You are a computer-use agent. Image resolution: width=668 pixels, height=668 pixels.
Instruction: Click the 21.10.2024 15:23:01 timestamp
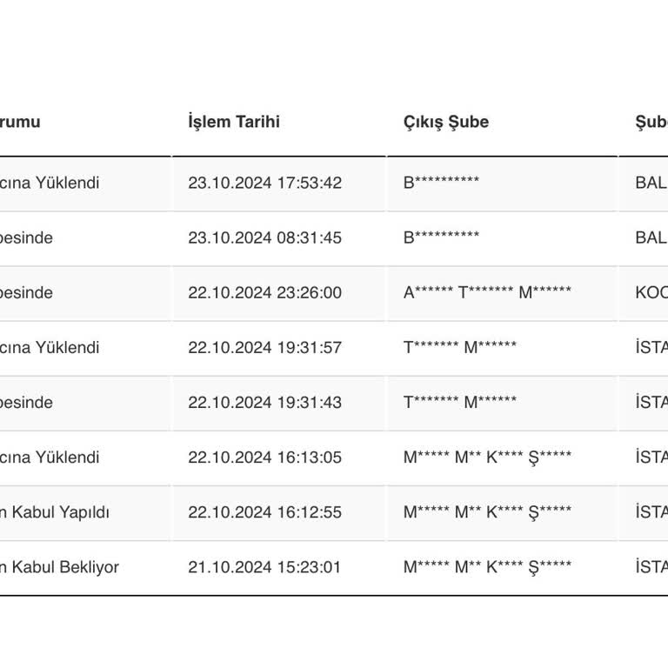tap(264, 567)
